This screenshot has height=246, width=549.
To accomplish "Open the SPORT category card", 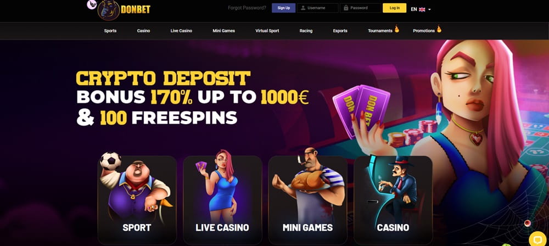I will click(137, 200).
